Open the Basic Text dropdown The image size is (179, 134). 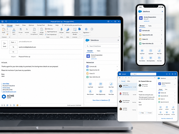[x=14, y=31]
